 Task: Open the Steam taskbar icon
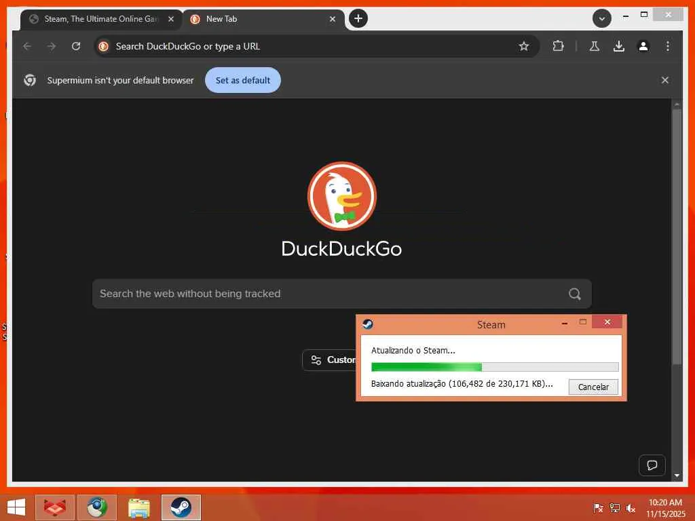[181, 507]
